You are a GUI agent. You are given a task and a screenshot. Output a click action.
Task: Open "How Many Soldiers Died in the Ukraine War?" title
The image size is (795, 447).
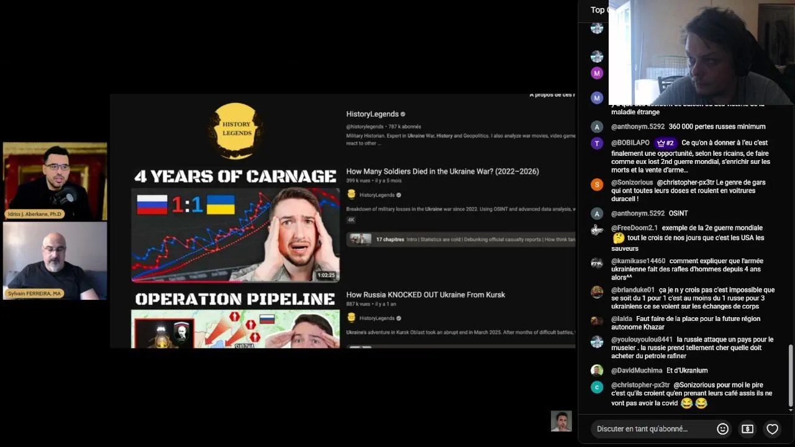click(442, 171)
